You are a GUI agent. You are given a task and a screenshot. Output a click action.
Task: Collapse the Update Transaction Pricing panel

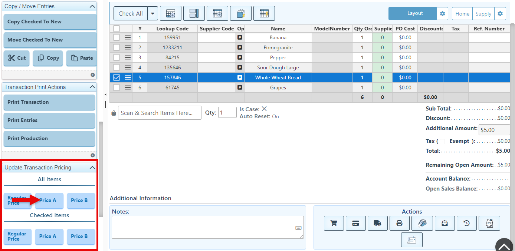tap(92, 168)
